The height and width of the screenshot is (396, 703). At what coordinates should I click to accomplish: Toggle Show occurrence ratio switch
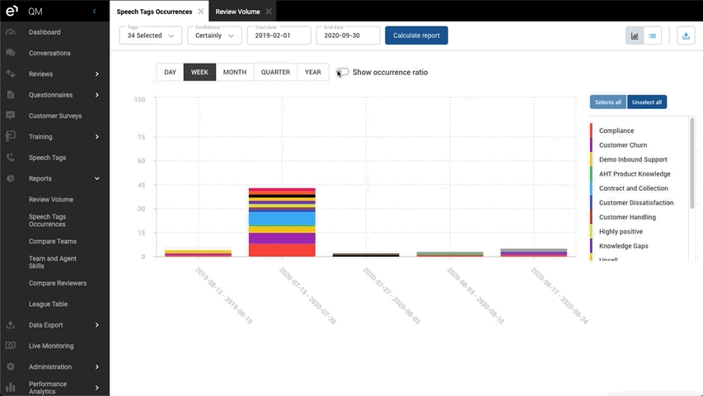[343, 73]
